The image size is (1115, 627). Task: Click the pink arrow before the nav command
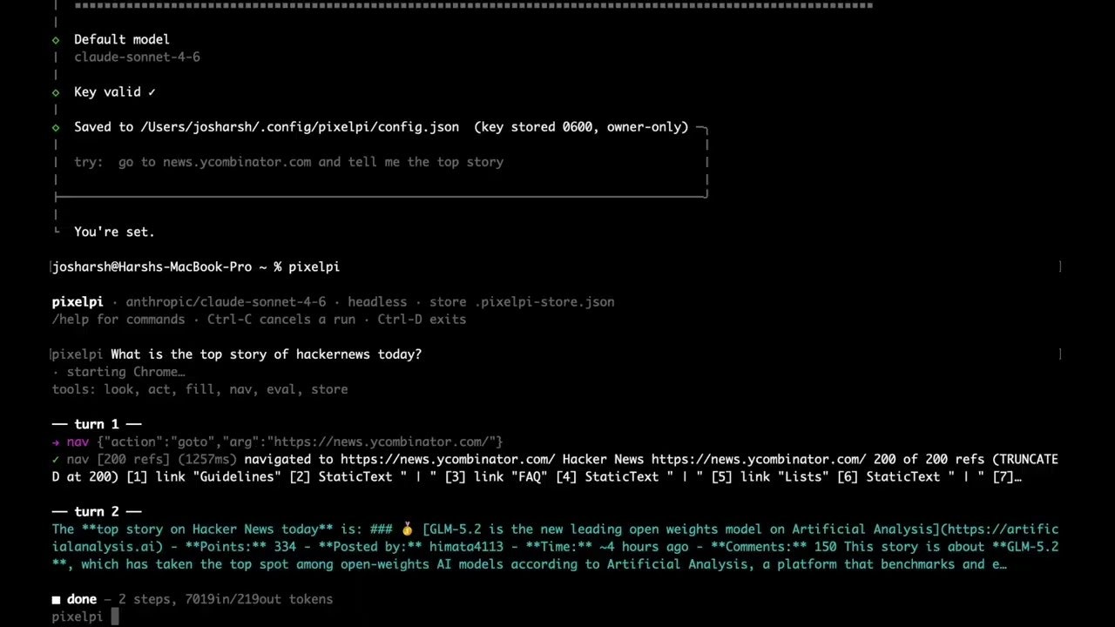click(56, 442)
